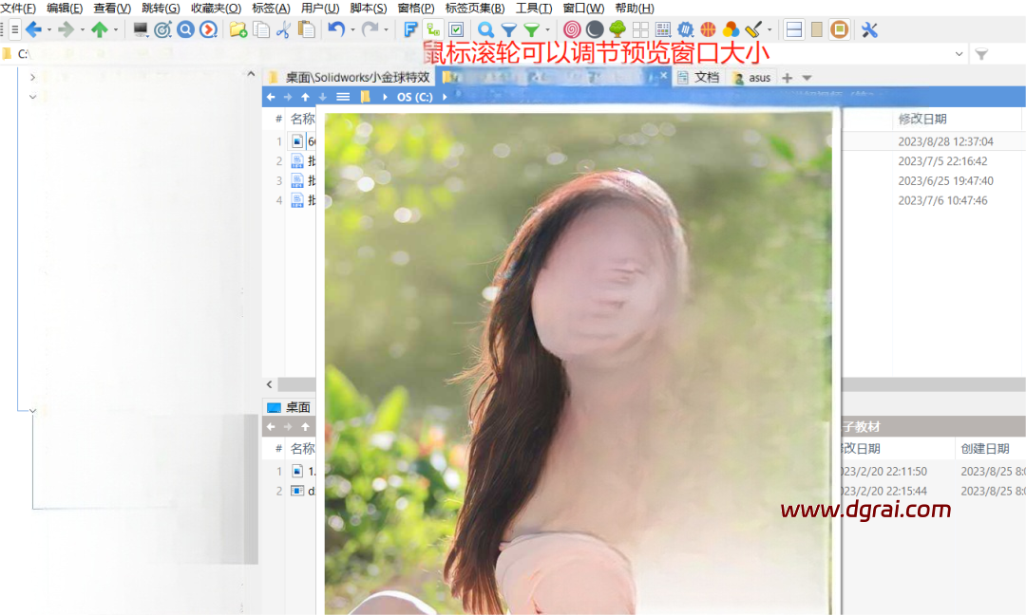Viewport: 1026px width, 615px height.
Task: Click the blue Undo arrow icon
Action: pyautogui.click(x=335, y=29)
